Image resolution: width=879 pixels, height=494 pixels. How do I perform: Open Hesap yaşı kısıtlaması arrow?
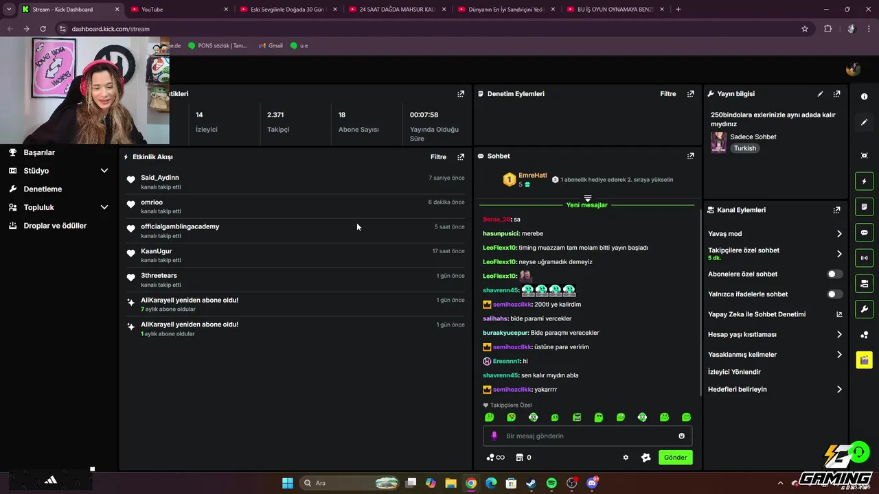coord(839,335)
